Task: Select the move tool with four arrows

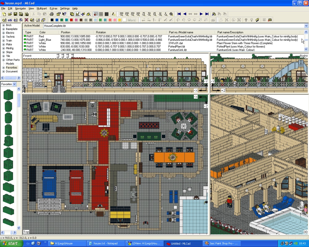Action: click(x=83, y=14)
